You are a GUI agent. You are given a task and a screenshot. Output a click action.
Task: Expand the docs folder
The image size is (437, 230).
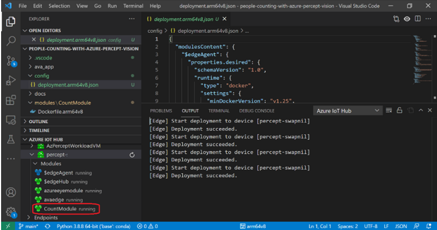point(31,94)
